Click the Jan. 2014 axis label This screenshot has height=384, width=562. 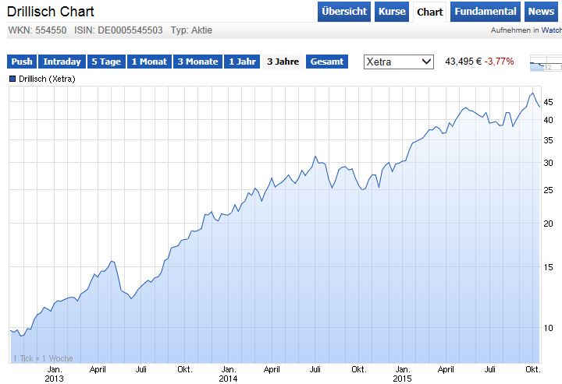pyautogui.click(x=228, y=374)
